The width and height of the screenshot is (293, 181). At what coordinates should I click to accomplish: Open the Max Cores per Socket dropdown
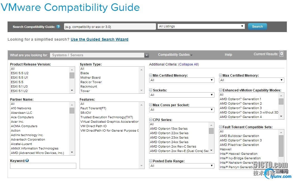click(182, 110)
